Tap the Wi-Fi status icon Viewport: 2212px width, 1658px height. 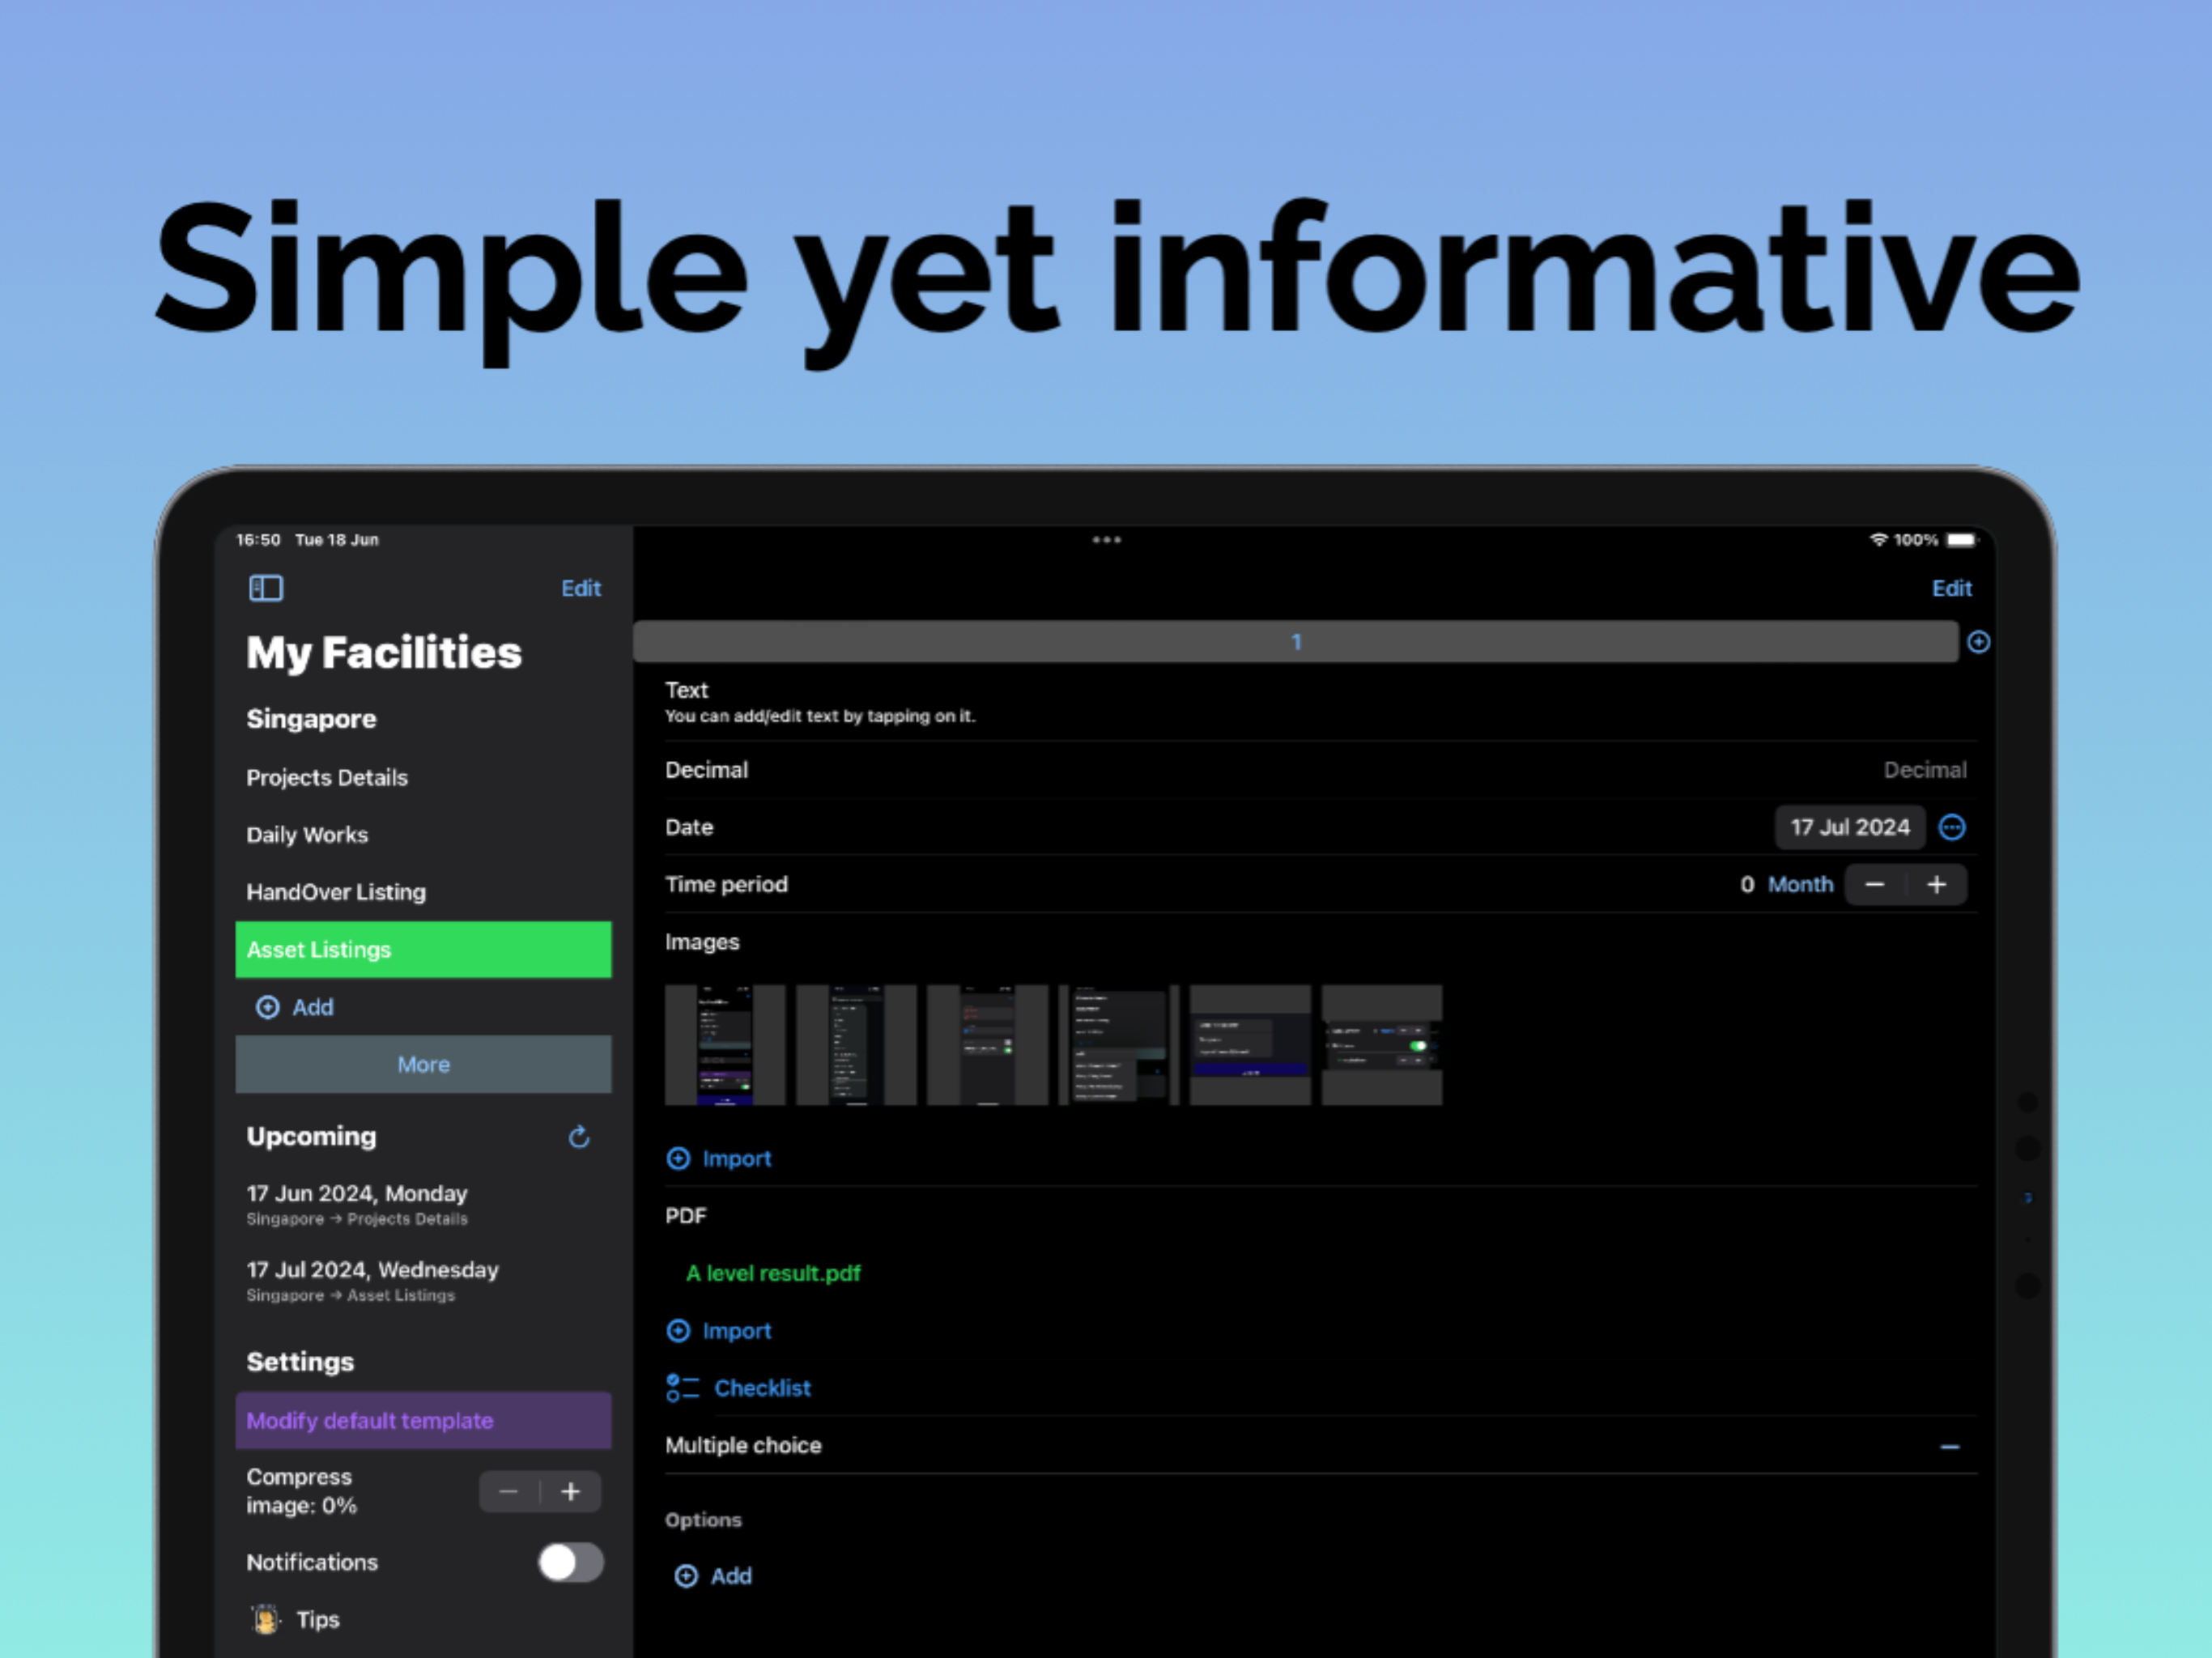click(1878, 540)
